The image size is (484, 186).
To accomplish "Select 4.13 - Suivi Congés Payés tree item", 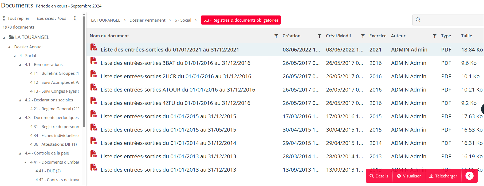I will click(x=54, y=91).
